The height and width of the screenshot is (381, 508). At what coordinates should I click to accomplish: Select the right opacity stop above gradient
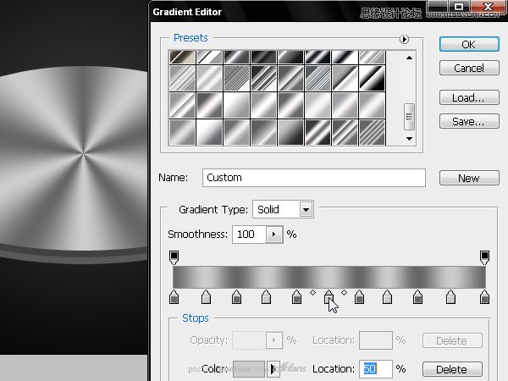point(484,257)
